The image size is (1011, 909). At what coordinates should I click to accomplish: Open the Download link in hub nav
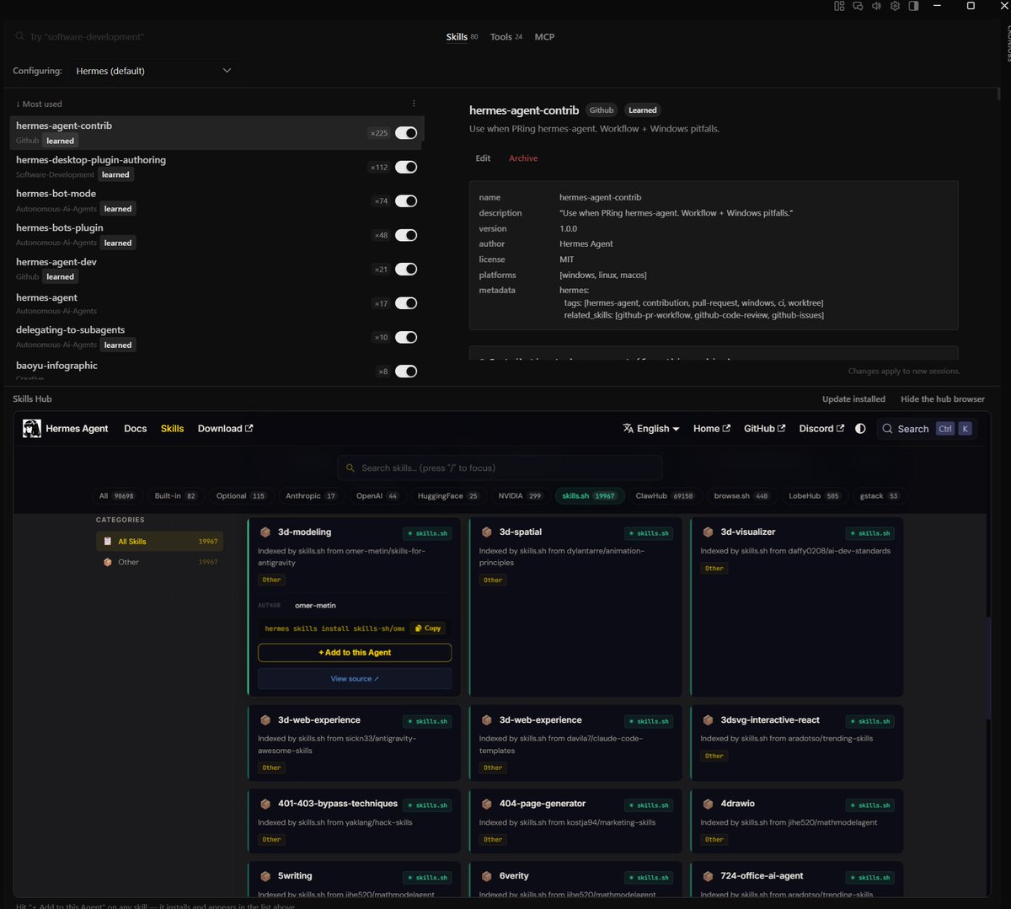[225, 429]
